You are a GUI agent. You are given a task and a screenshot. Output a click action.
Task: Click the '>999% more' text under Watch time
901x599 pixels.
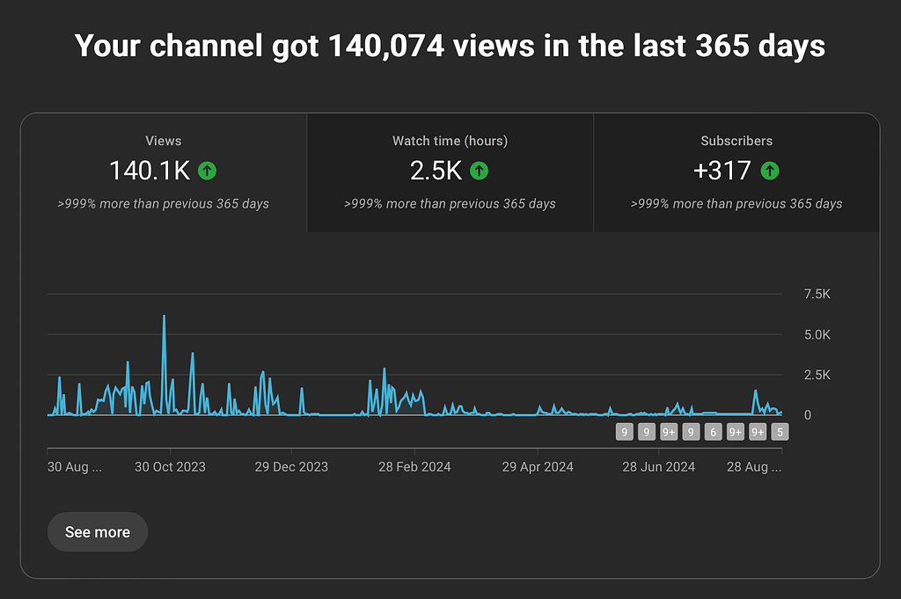pyautogui.click(x=450, y=204)
